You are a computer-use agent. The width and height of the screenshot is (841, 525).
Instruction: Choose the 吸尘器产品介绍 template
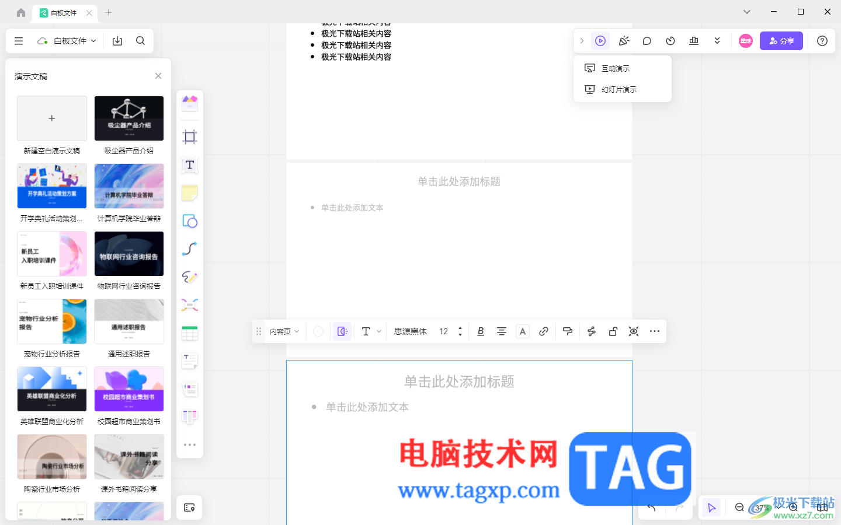click(129, 118)
